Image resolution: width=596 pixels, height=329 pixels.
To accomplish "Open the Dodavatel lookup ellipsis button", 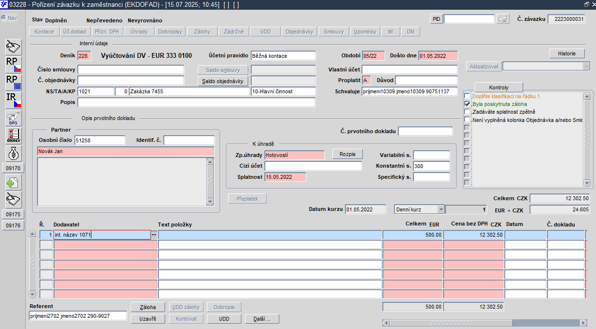I will (x=154, y=235).
